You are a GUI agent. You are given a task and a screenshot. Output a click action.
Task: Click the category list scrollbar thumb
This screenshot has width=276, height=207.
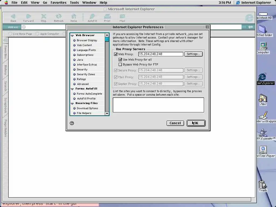[107, 39]
